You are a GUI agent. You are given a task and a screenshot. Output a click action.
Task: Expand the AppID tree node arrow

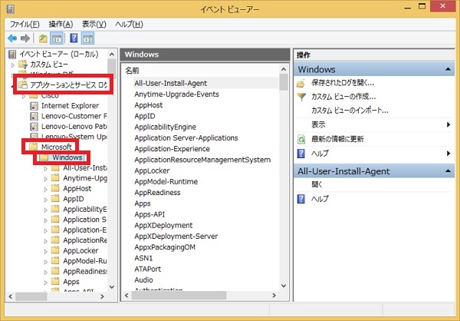(x=45, y=200)
